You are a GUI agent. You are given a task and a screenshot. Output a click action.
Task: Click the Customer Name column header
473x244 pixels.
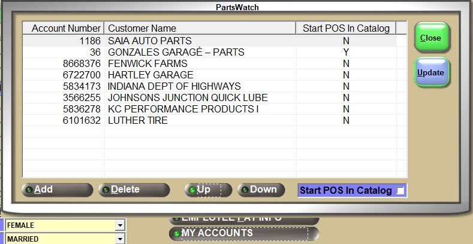[x=200, y=28]
